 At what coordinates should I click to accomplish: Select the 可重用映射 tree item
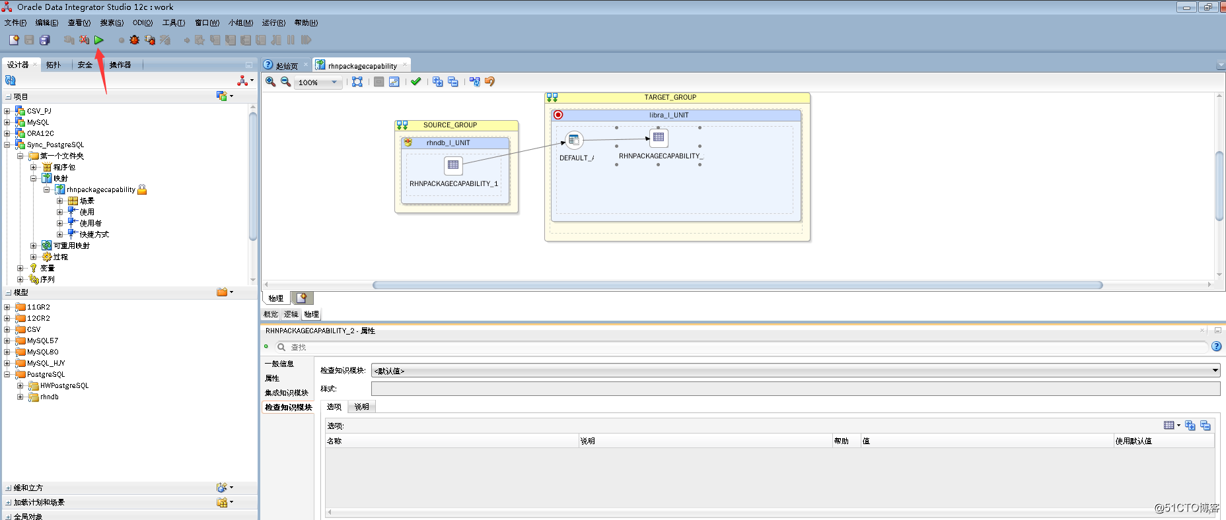pyautogui.click(x=71, y=245)
